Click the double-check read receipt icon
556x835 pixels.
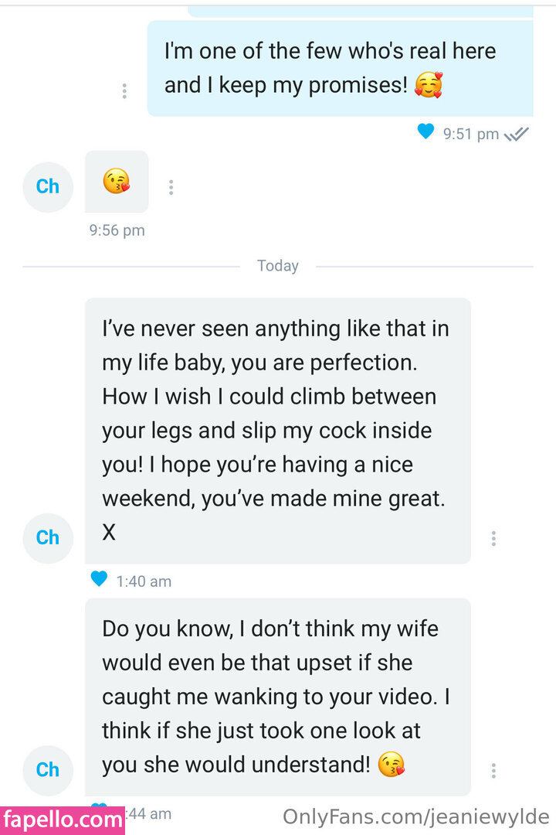516,135
